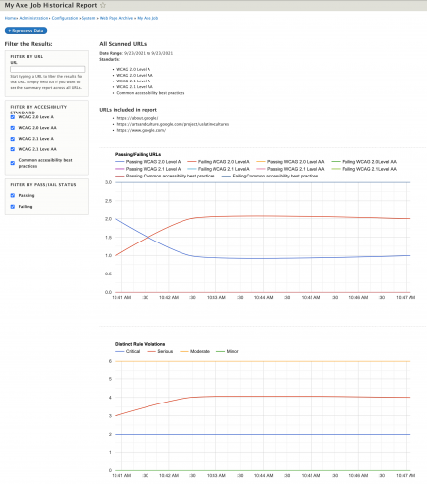427x484 pixels.
Task: Go to Administration breadcrumb link
Action: [34, 18]
